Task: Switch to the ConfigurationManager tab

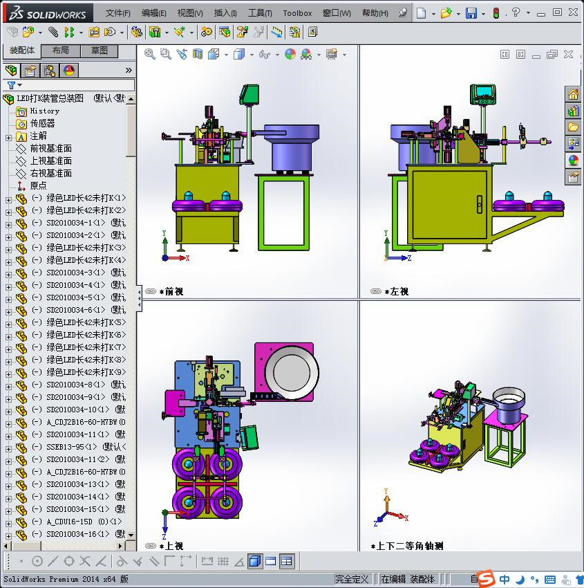Action: (50, 71)
